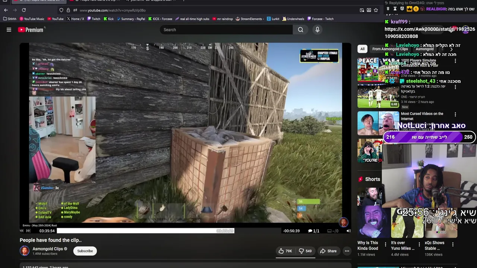
Task: Open the Underwheels bookmark
Action: (x=293, y=19)
